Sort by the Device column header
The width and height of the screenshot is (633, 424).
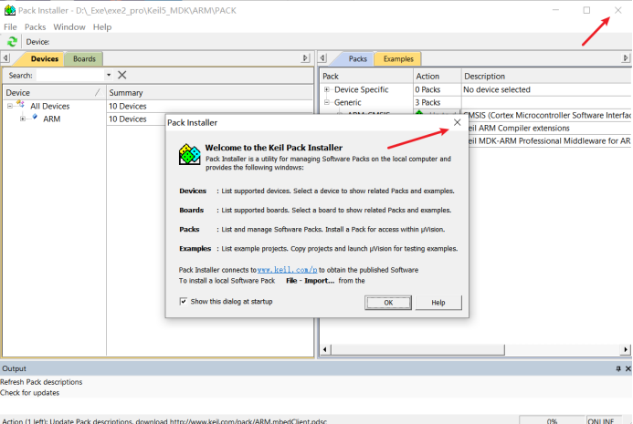tap(54, 93)
